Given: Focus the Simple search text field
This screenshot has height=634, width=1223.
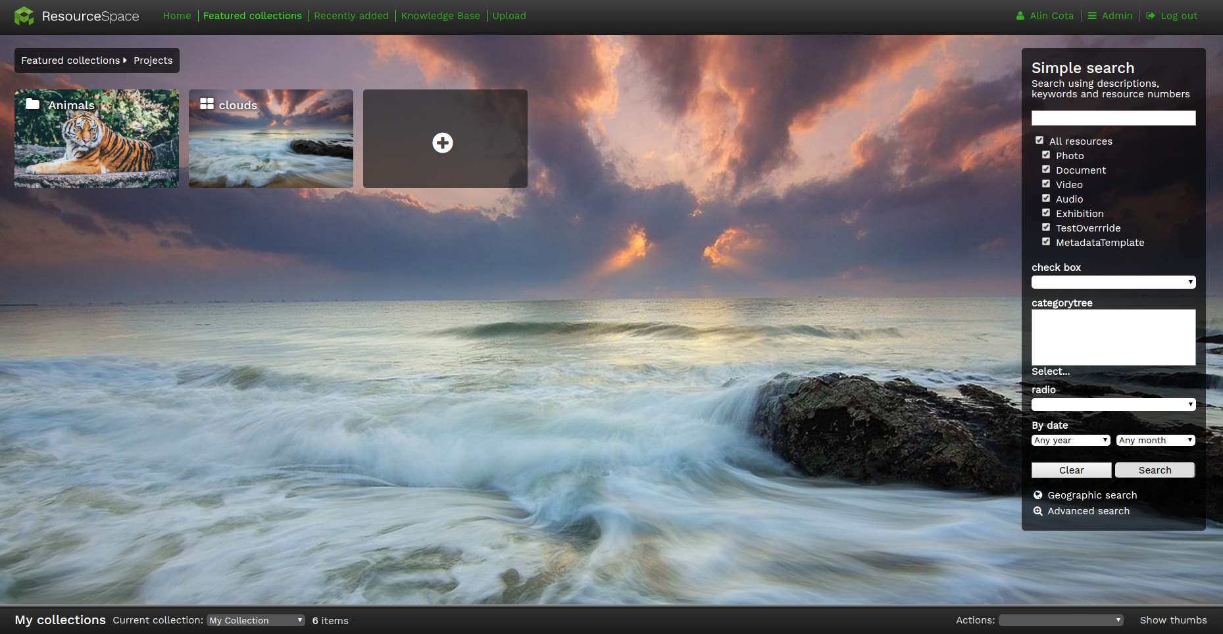Looking at the screenshot, I should tap(1113, 118).
